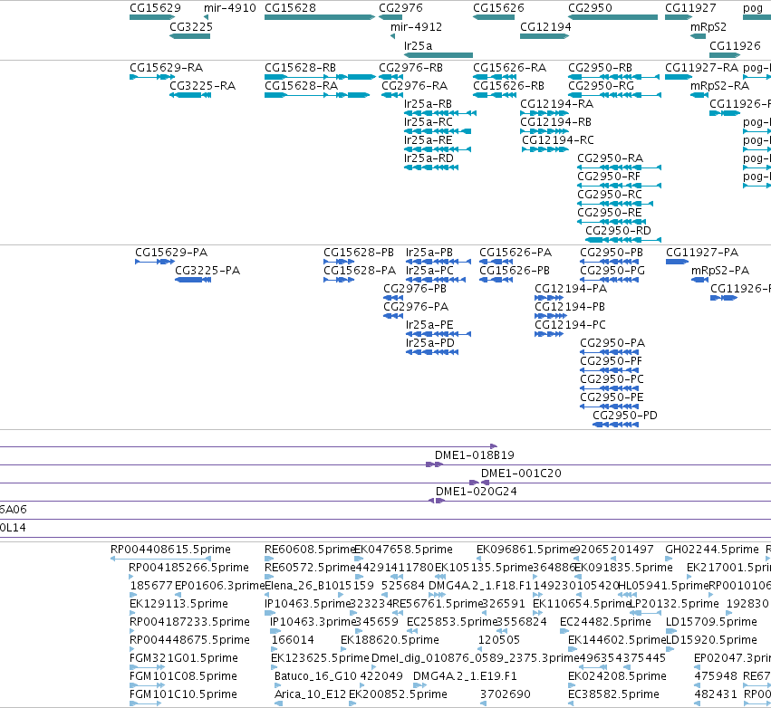Viewport: 771px width, 708px height.
Task: Click BAC clone DME1-020G24
Action: pos(476,492)
